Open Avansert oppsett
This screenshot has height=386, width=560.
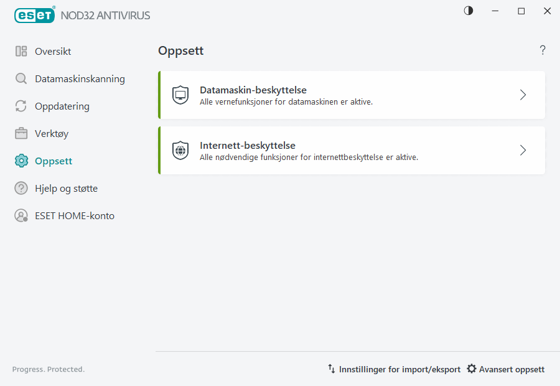tap(511, 369)
